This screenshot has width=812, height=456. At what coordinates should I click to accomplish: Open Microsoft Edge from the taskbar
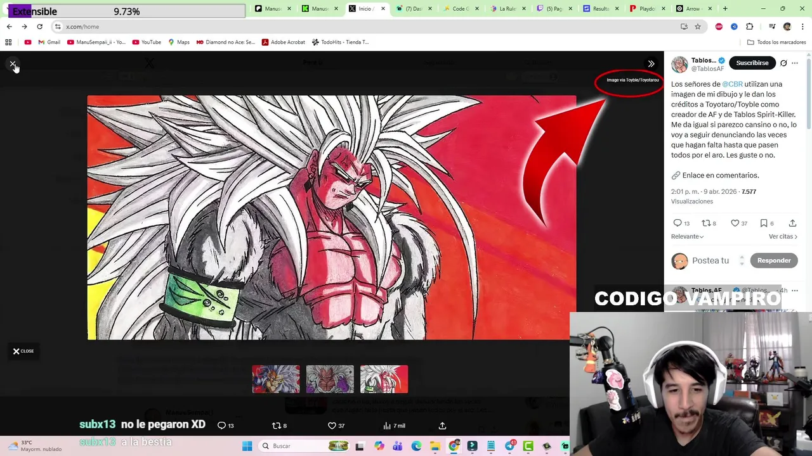pyautogui.click(x=416, y=446)
